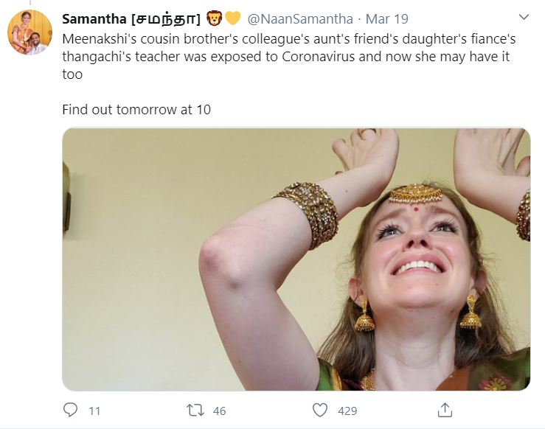
Task: Click the line "Find out tomorrow at 10"
Action: point(136,110)
